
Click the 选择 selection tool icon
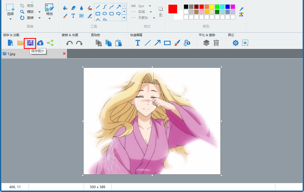pos(10,7)
